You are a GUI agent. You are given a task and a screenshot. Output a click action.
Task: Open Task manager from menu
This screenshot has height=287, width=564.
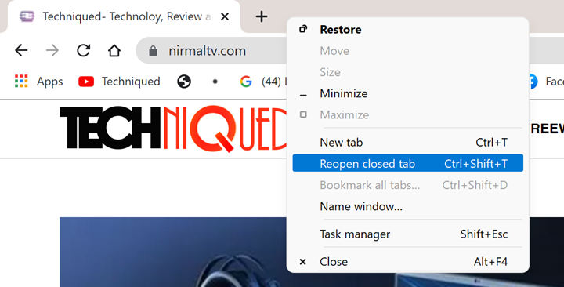pos(408,234)
